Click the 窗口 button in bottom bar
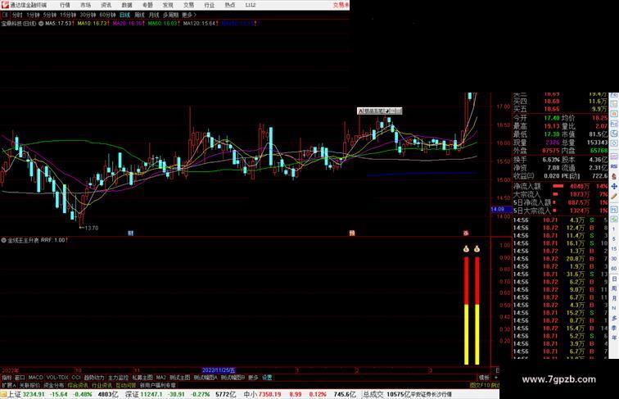 tap(20, 378)
